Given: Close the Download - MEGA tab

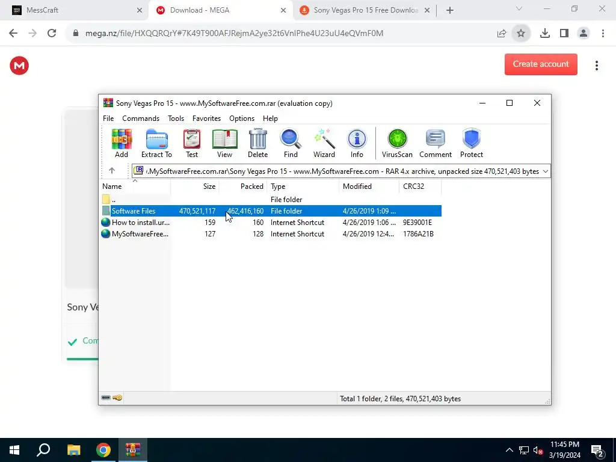Looking at the screenshot, I should click(x=283, y=10).
